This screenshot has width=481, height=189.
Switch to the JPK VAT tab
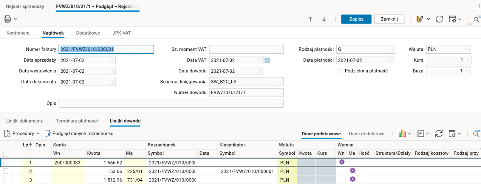pos(122,33)
